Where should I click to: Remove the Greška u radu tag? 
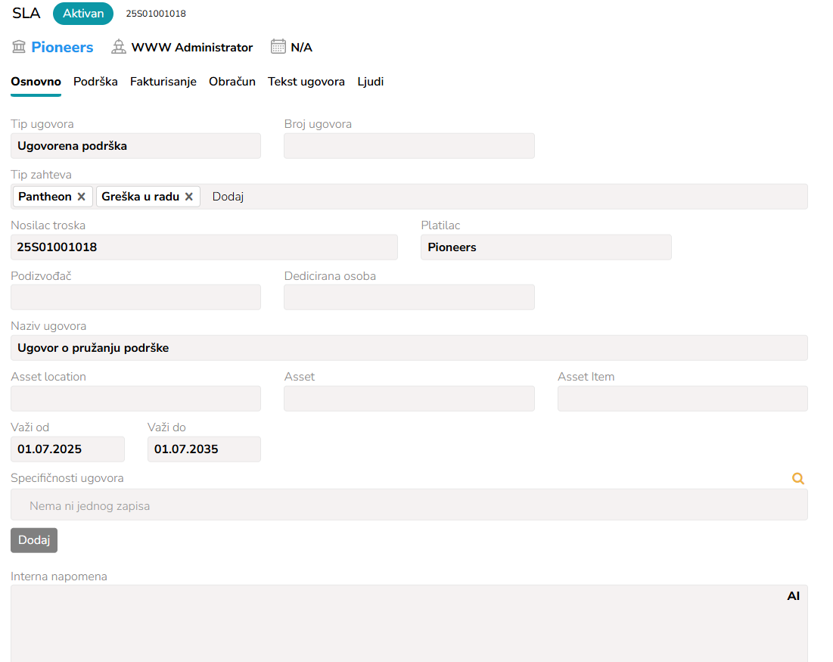click(189, 197)
